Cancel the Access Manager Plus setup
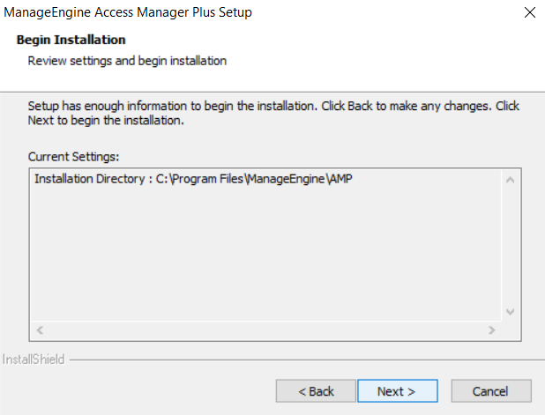Image resolution: width=545 pixels, height=415 pixels. pyautogui.click(x=491, y=390)
